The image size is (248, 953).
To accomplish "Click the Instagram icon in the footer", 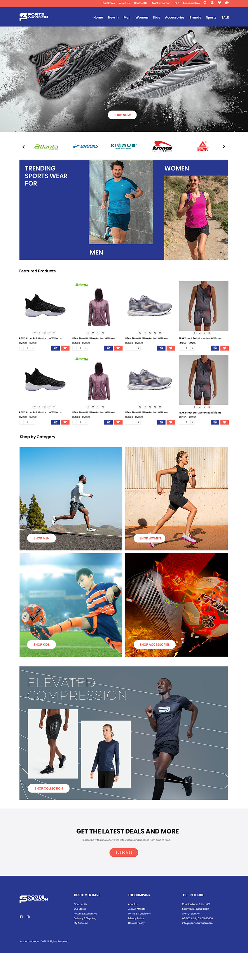I will pos(28,917).
